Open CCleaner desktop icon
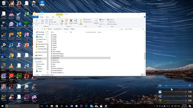This screenshot has width=193, height=108. coord(11,97)
